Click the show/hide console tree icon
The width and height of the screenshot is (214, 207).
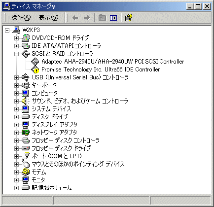113,18
